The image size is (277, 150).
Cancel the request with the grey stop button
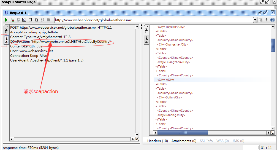(48, 20)
